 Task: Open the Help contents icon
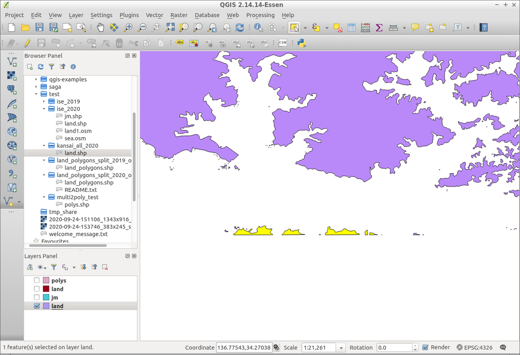(x=484, y=27)
